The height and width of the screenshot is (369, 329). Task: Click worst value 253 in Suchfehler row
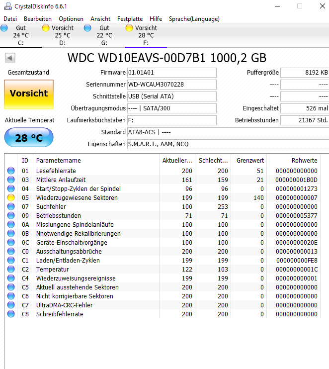(223, 206)
